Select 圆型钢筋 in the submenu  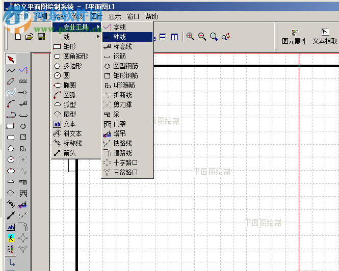click(127, 66)
